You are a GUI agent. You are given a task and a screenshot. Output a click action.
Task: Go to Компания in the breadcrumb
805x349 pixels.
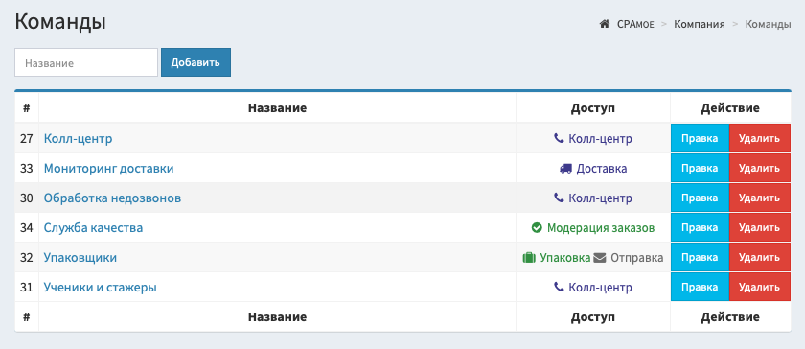(x=700, y=24)
